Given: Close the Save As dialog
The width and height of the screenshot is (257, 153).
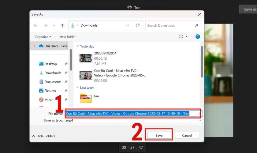Looking at the screenshot, I should pos(199,14).
